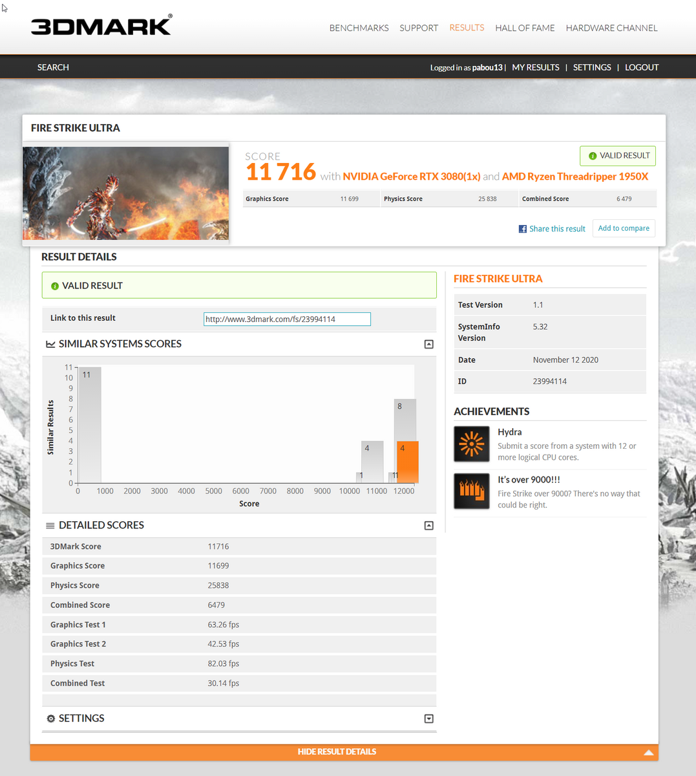This screenshot has width=696, height=776.
Task: Click the It's over 9000!!! achievement title
Action: (x=529, y=480)
